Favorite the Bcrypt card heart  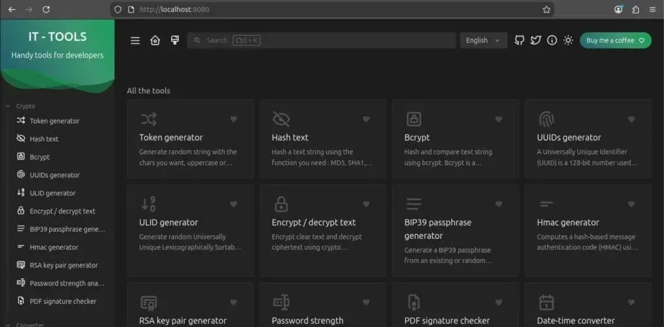pos(499,119)
